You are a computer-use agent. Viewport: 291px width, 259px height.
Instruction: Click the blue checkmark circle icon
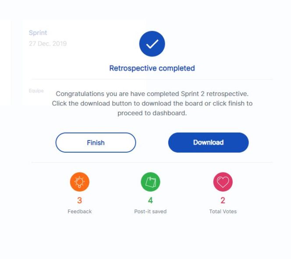(x=152, y=44)
